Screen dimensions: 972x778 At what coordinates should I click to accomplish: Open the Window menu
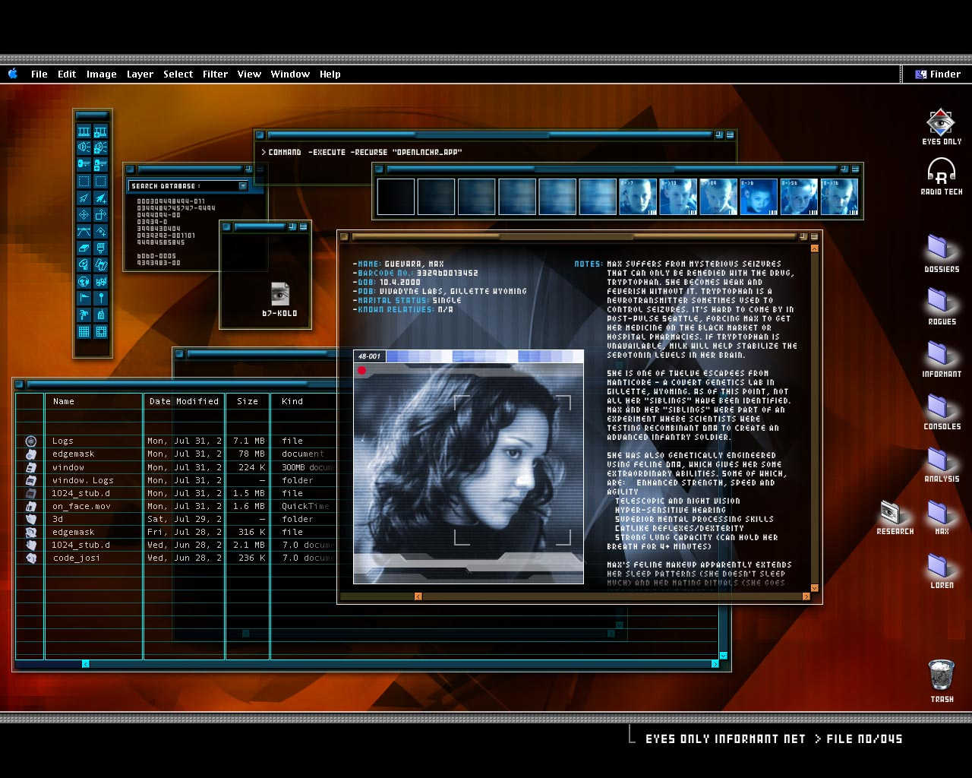290,74
